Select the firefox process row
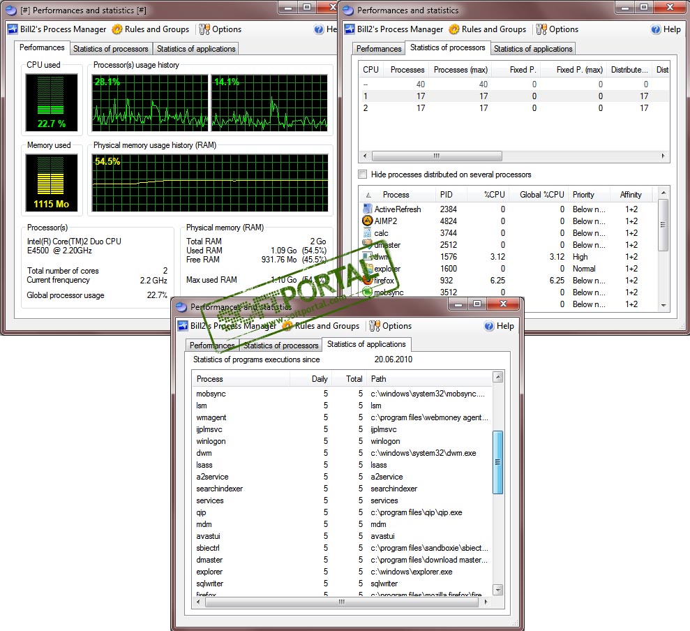Viewport: 690px width, 631px height. [509, 281]
